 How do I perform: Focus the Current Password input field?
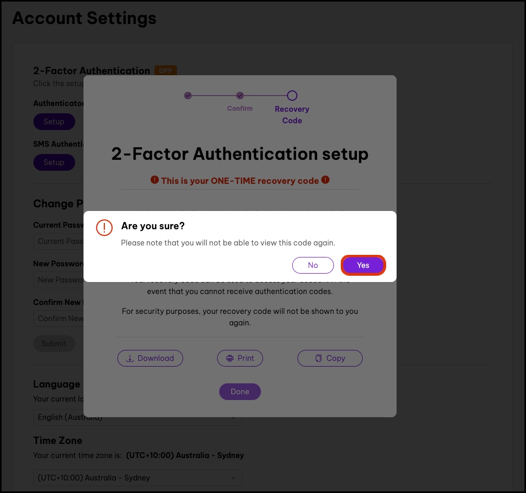tap(58, 241)
